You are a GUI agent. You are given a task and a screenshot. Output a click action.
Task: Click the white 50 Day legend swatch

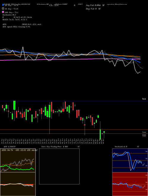(3, 9)
